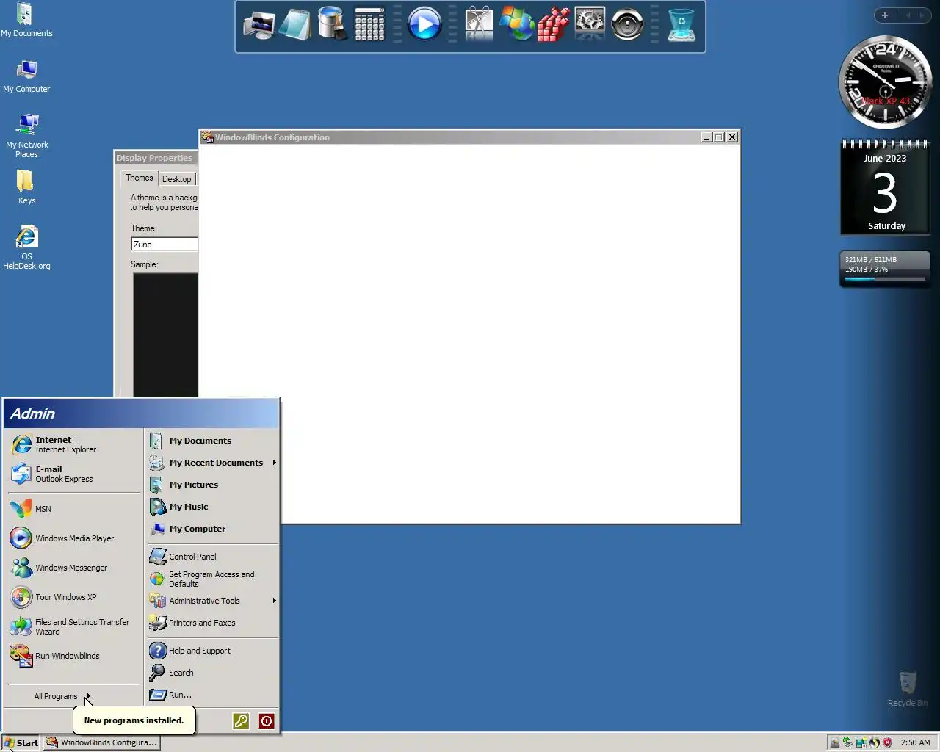940x752 pixels.
Task: Open the Keys folder on the desktop
Action: pyautogui.click(x=26, y=187)
